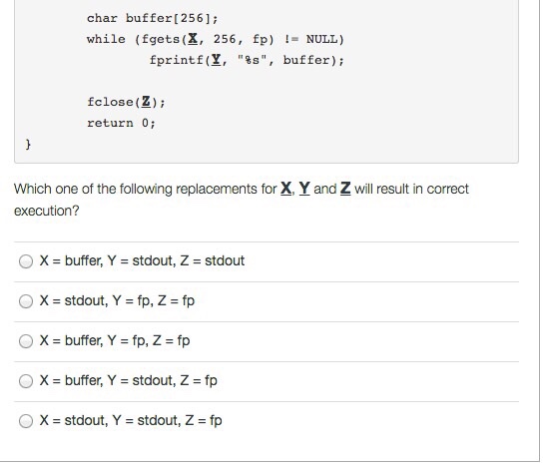The image size is (543, 467).
Task: Click bold Y in the question sentence
Action: tap(304, 189)
